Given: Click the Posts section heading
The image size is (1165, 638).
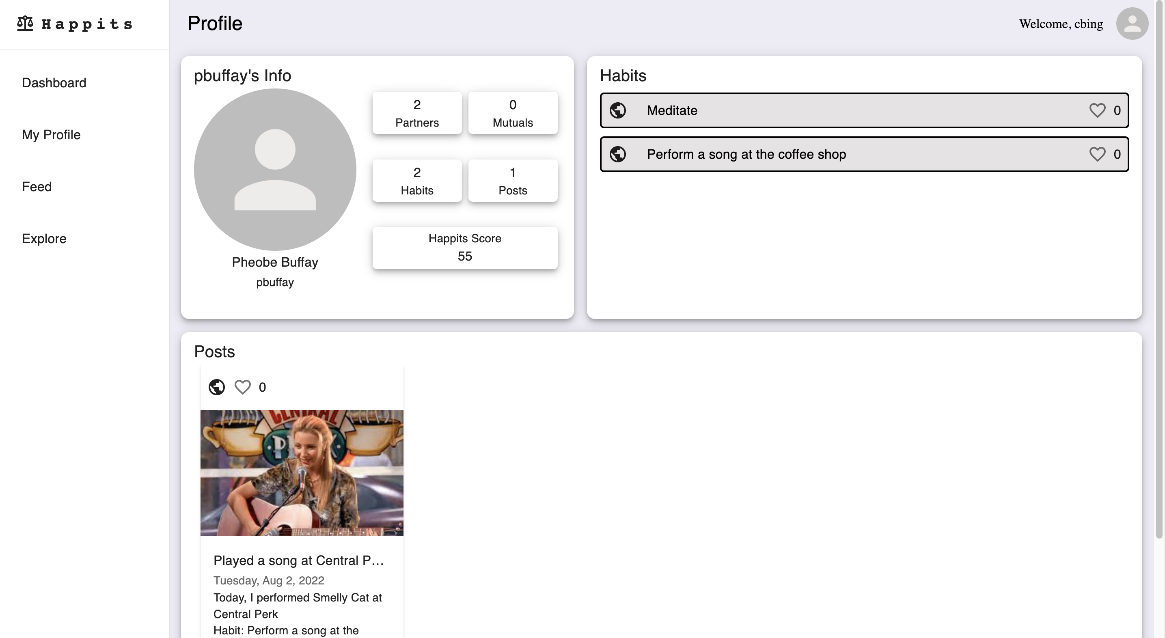Looking at the screenshot, I should [214, 352].
